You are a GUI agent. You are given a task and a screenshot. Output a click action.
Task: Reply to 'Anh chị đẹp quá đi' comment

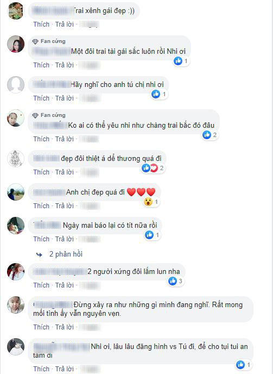65,206
